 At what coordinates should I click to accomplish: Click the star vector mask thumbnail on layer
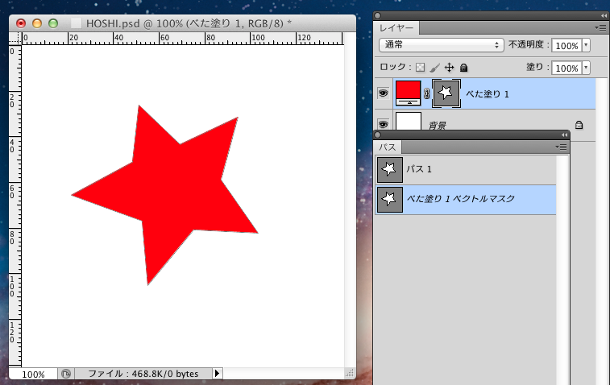[x=446, y=93]
